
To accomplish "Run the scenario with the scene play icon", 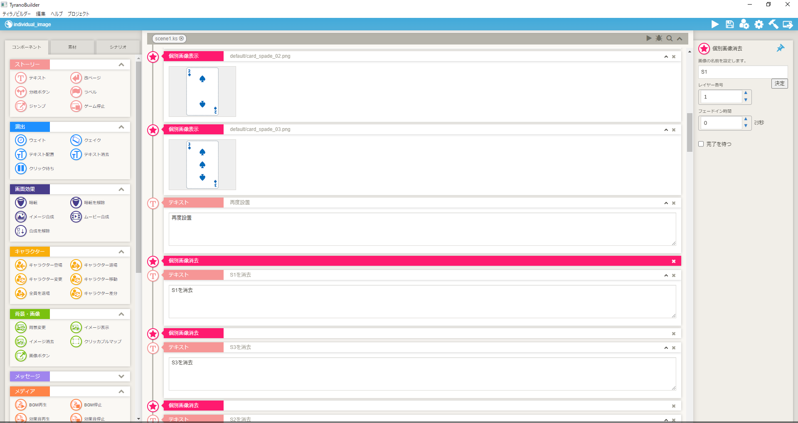I will [649, 38].
